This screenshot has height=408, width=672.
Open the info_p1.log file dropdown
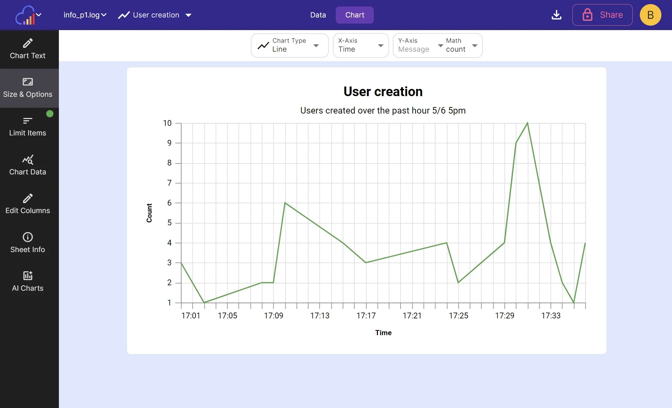pyautogui.click(x=85, y=15)
